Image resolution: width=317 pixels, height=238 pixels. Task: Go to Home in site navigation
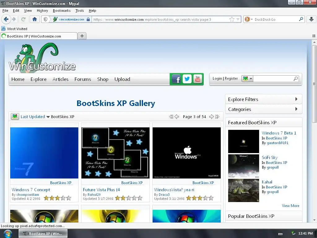(x=18, y=79)
